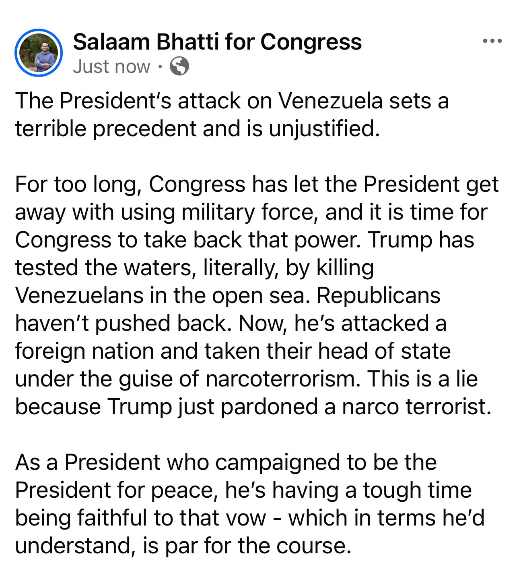Click the word "campaigned" in the last paragraph
The image size is (519, 563).
[x=278, y=463]
